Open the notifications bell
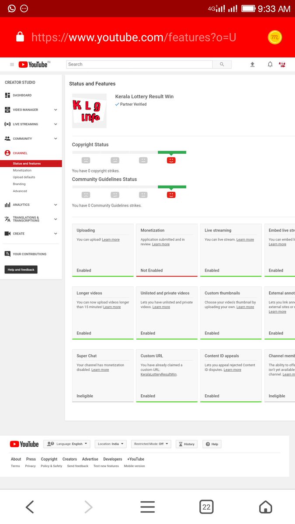295x524 pixels. (x=270, y=65)
